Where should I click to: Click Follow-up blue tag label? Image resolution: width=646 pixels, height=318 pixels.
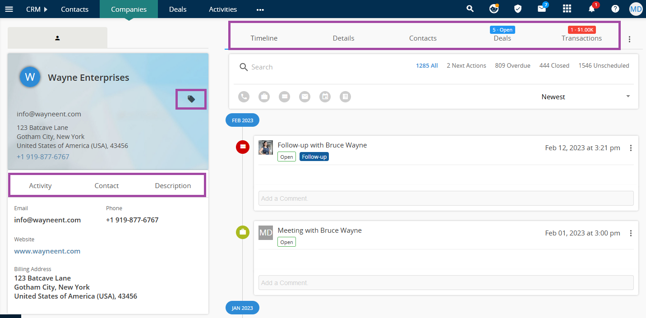click(314, 157)
